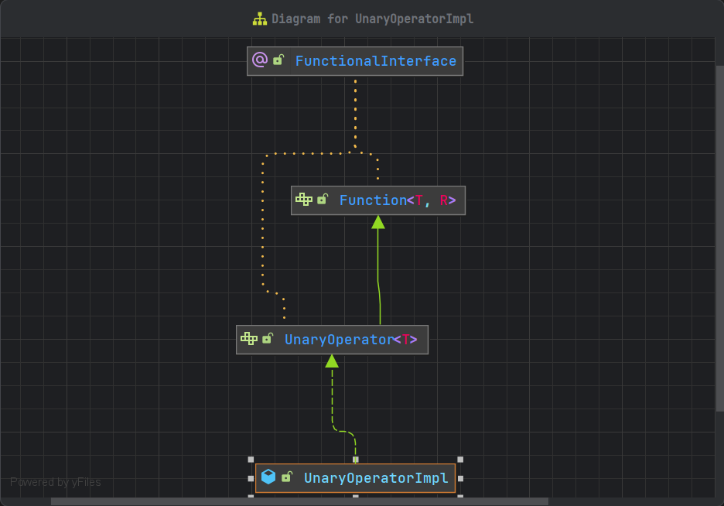Click the blue class icon on UnaryOperatorImpl

[x=268, y=477]
